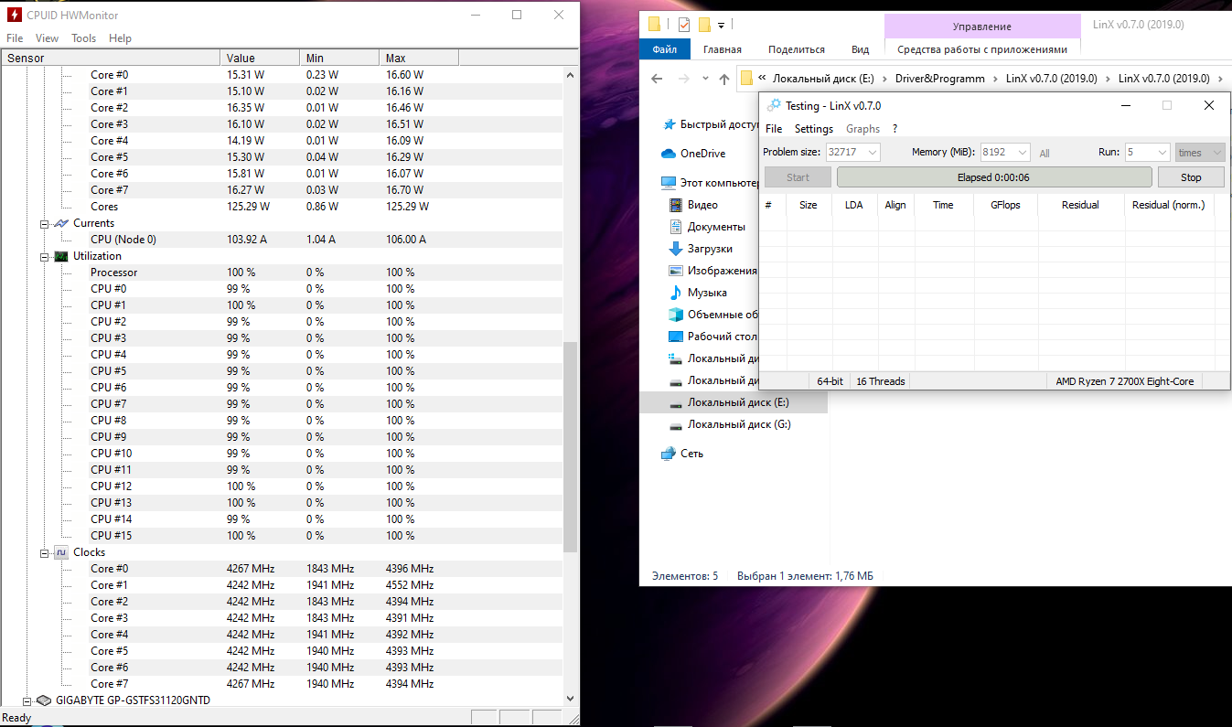This screenshot has height=727, width=1232.
Task: Click the GFlops column header in LinX
Action: pos(1004,205)
